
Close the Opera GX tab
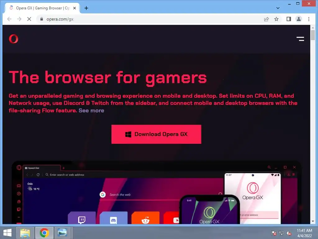click(75, 8)
